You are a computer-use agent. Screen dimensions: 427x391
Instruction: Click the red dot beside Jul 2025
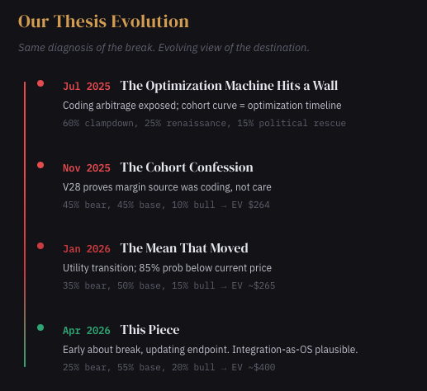tap(40, 83)
